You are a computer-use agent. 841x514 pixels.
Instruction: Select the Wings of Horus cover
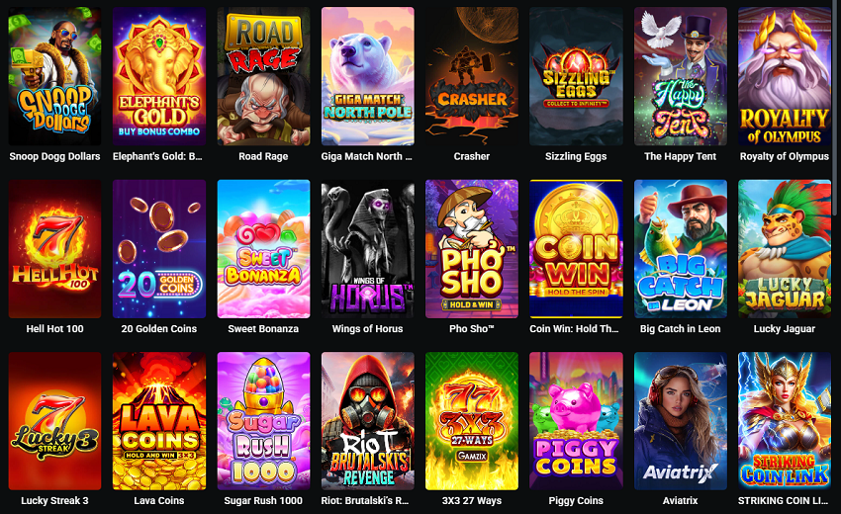[367, 249]
